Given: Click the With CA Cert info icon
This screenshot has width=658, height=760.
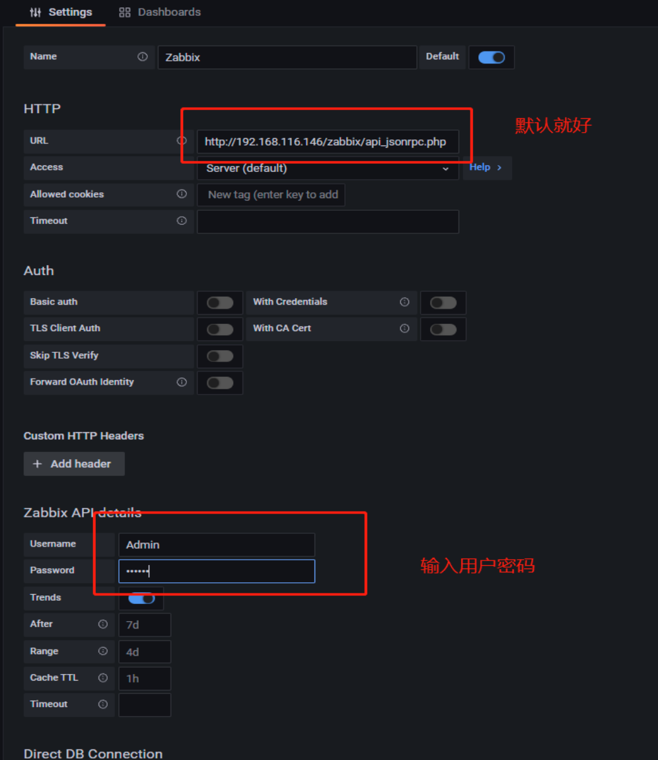Looking at the screenshot, I should pyautogui.click(x=404, y=328).
